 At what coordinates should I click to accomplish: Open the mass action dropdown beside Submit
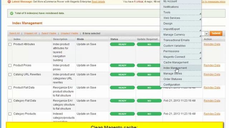pyautogui.click(x=206, y=33)
